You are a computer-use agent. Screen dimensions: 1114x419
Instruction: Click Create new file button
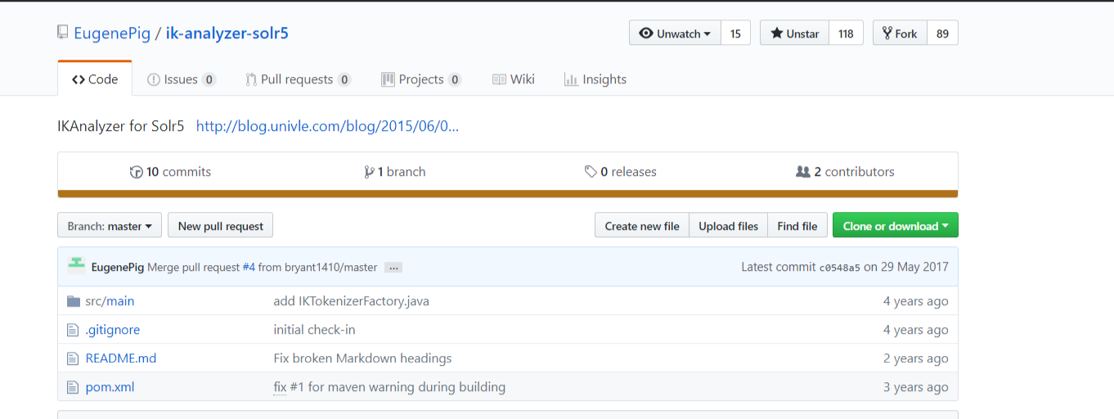tap(642, 226)
